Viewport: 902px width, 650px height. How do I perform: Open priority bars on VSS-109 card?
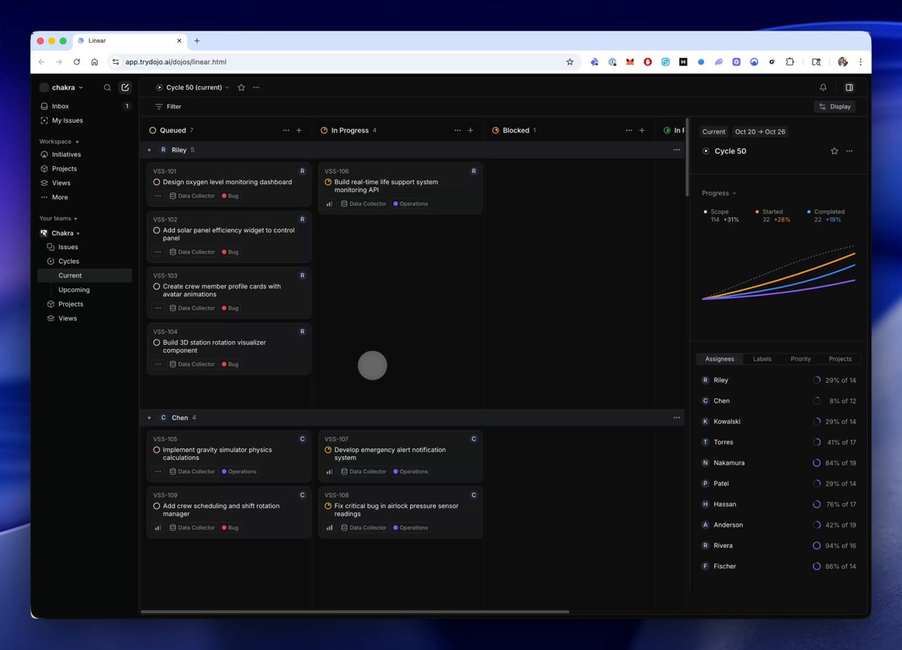click(158, 528)
